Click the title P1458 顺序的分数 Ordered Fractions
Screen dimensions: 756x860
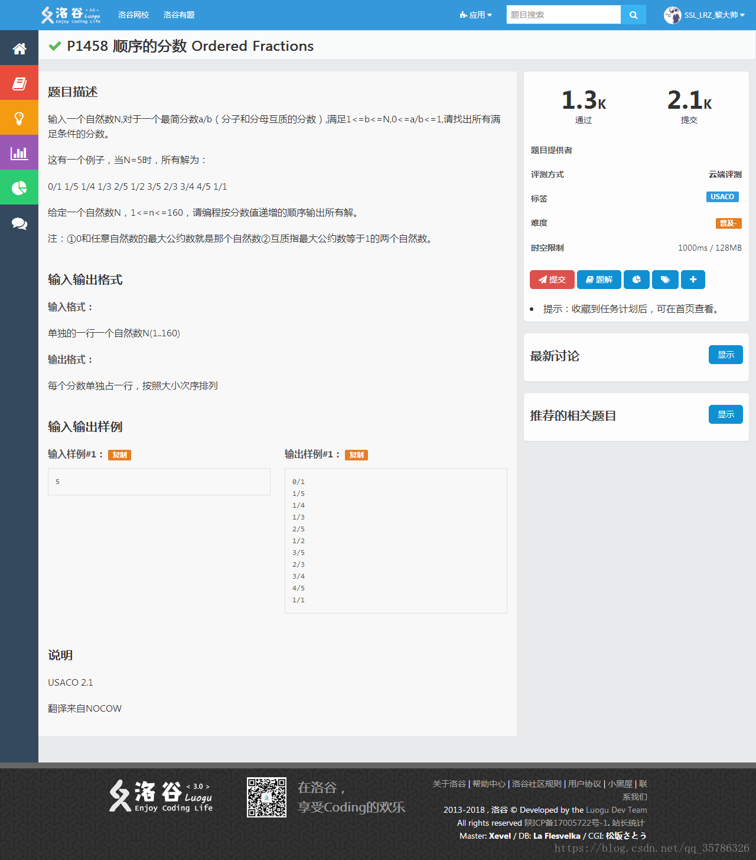click(x=190, y=46)
